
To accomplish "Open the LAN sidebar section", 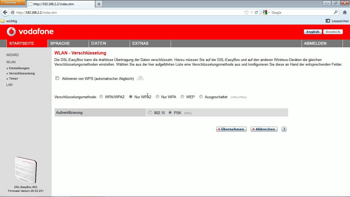I will coord(10,85).
